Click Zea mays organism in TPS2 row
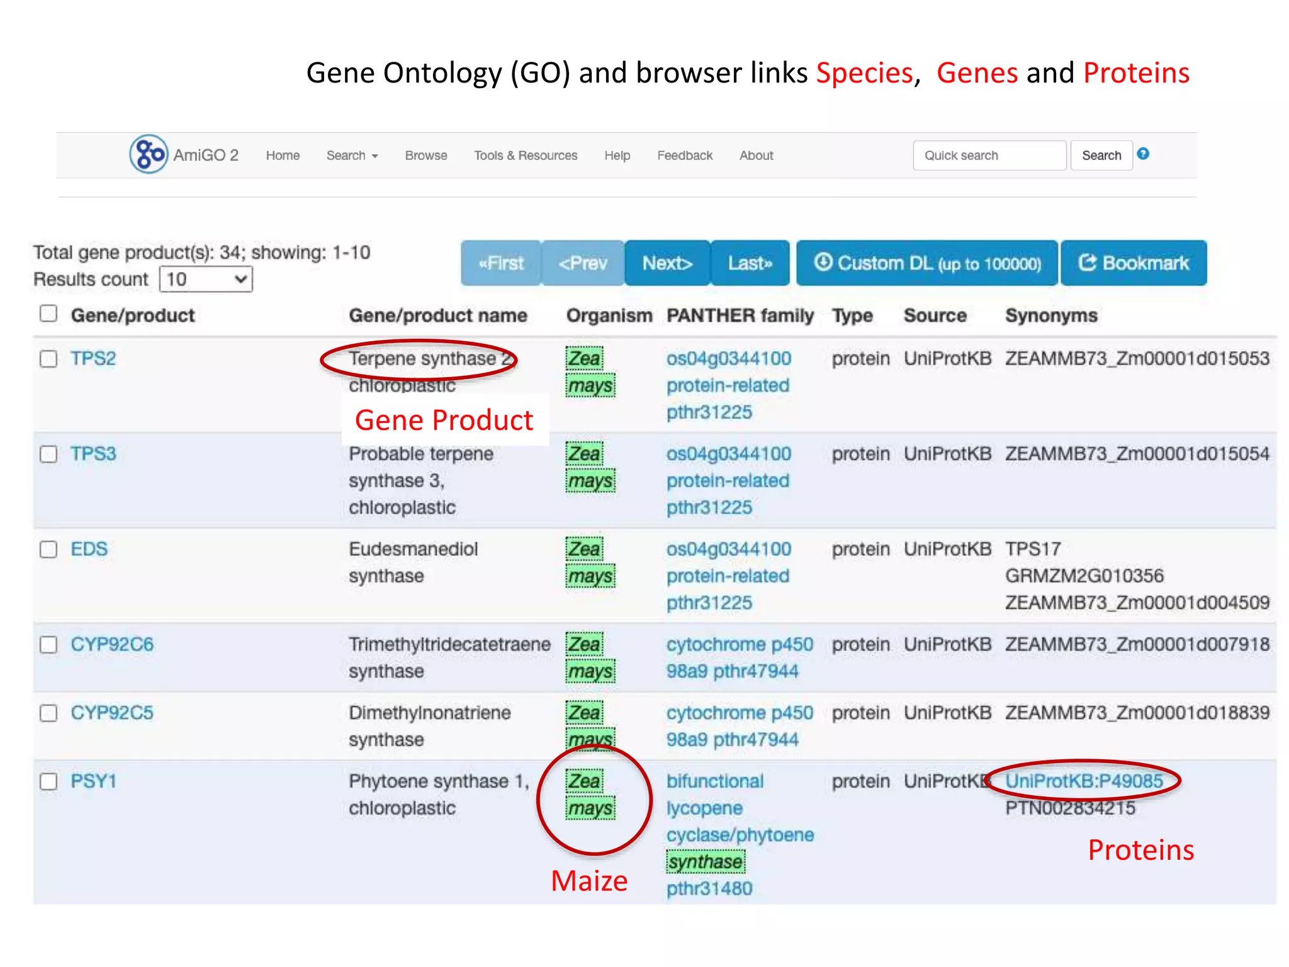The width and height of the screenshot is (1289, 967). [590, 372]
